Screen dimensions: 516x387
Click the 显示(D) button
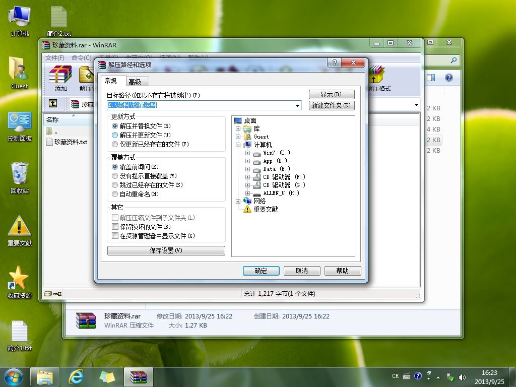tap(332, 94)
